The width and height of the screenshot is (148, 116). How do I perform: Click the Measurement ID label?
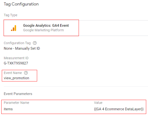pyautogui.click(x=16, y=58)
